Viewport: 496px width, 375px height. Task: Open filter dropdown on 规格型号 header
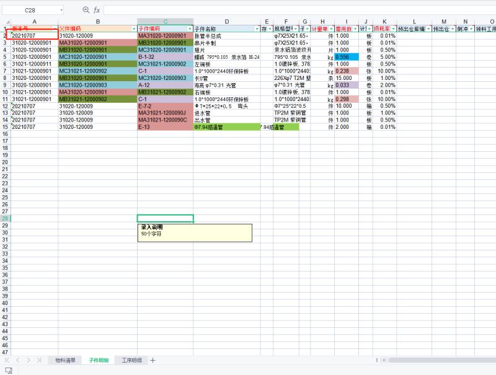tap(296, 29)
